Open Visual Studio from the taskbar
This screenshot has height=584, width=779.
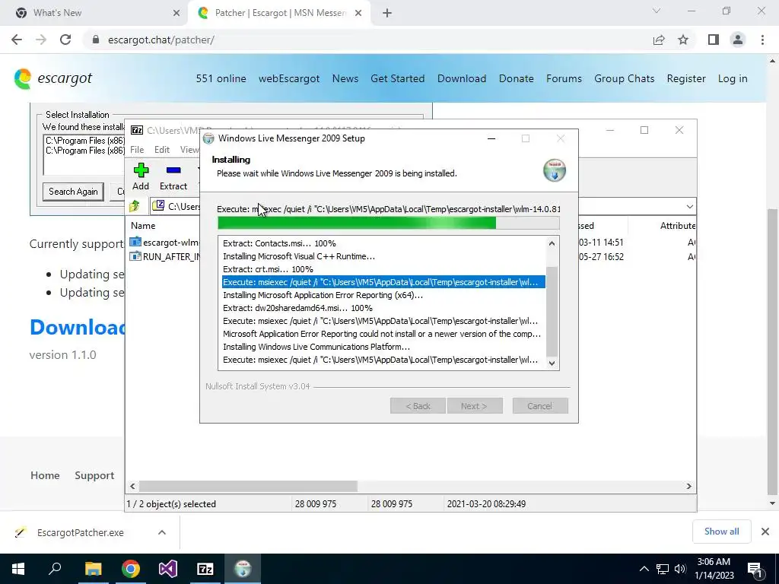coord(168,569)
